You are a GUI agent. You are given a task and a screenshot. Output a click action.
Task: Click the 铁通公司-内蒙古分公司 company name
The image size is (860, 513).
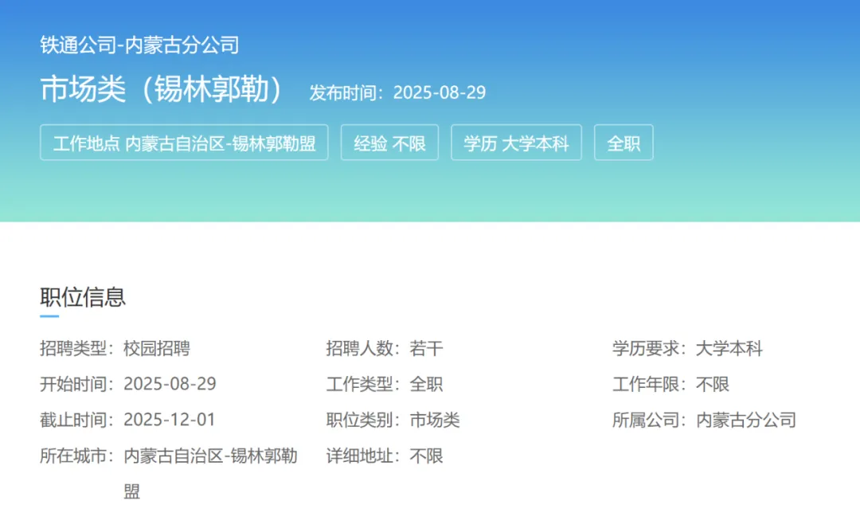click(x=139, y=45)
